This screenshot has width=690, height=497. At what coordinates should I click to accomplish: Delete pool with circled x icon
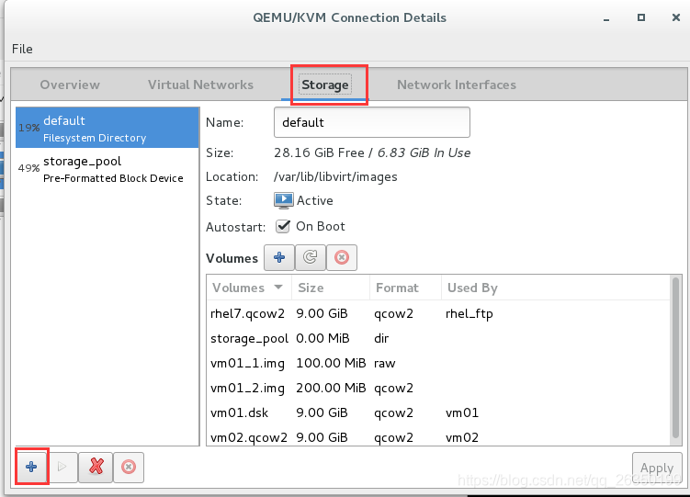click(x=129, y=467)
